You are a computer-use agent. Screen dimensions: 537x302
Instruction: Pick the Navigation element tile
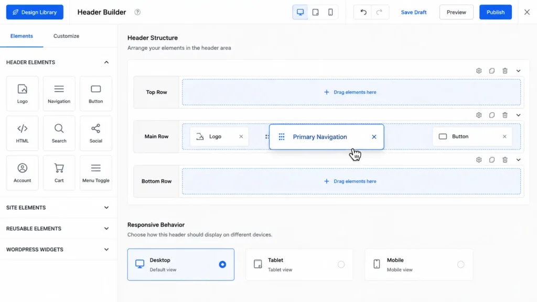59,93
